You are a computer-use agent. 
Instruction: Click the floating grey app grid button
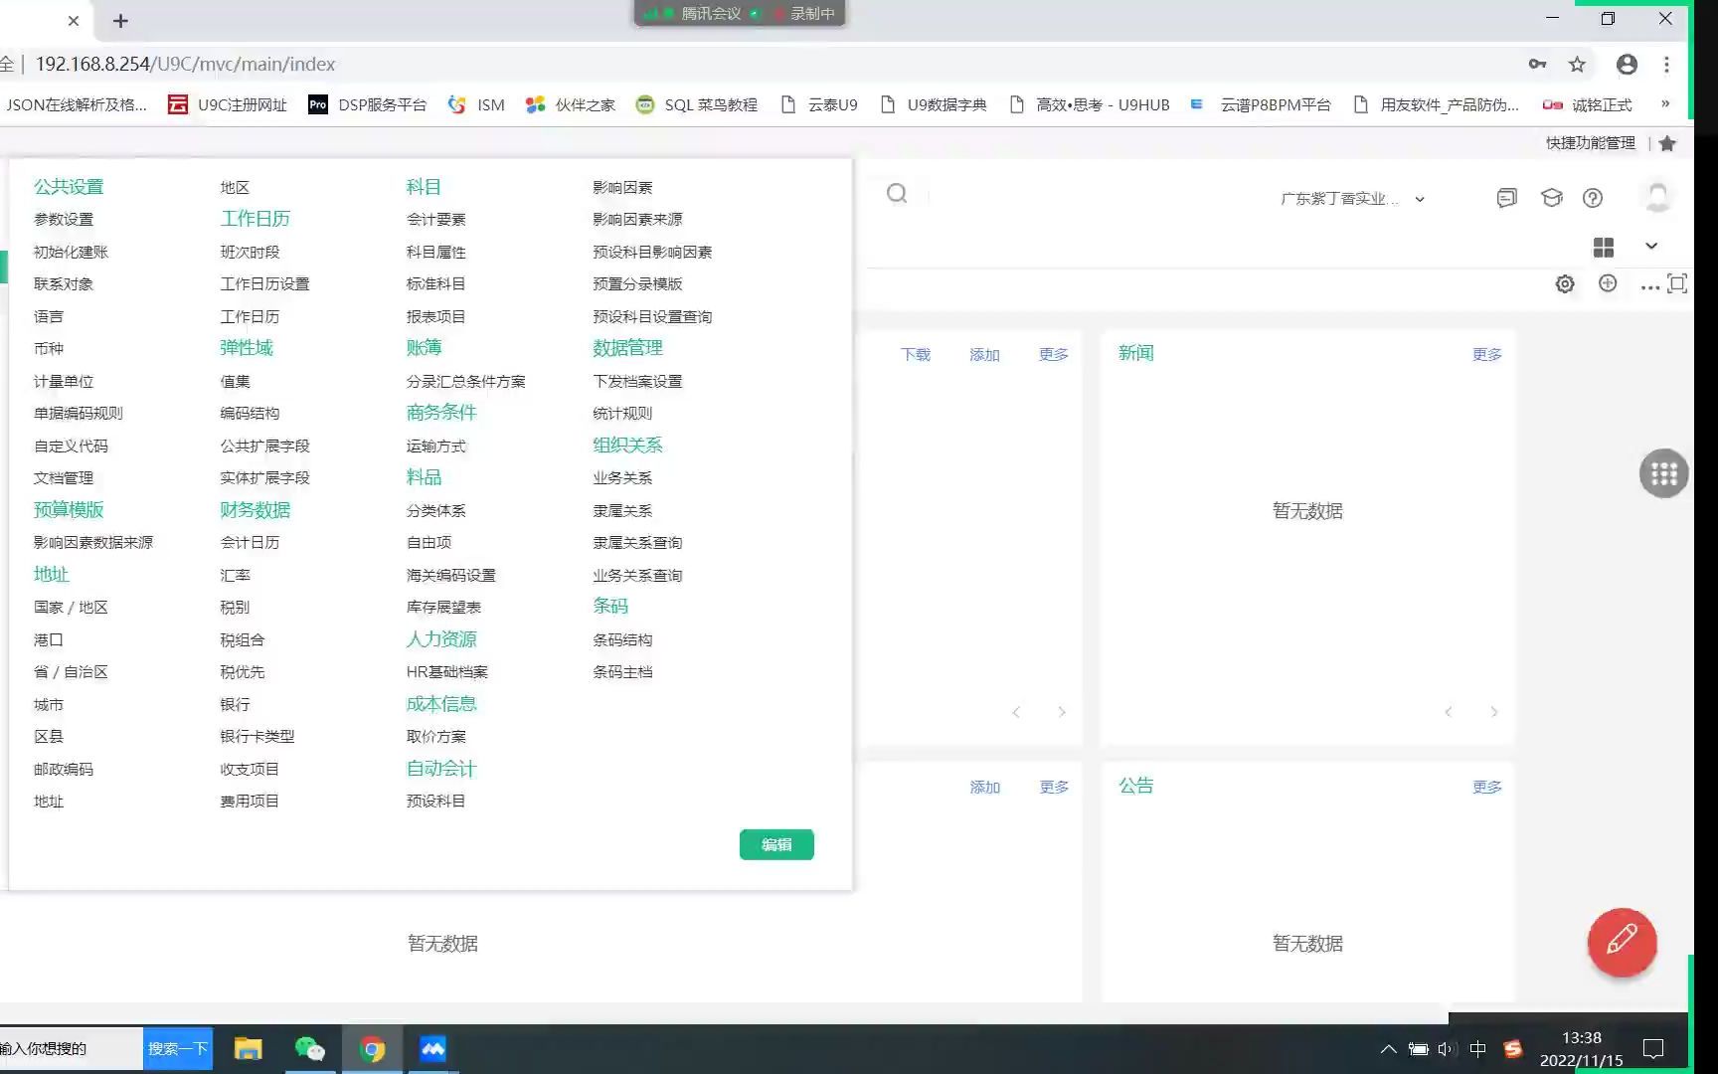click(x=1663, y=474)
